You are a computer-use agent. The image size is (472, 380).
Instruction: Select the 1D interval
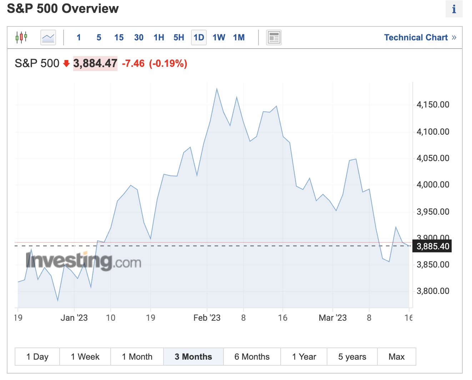point(199,37)
